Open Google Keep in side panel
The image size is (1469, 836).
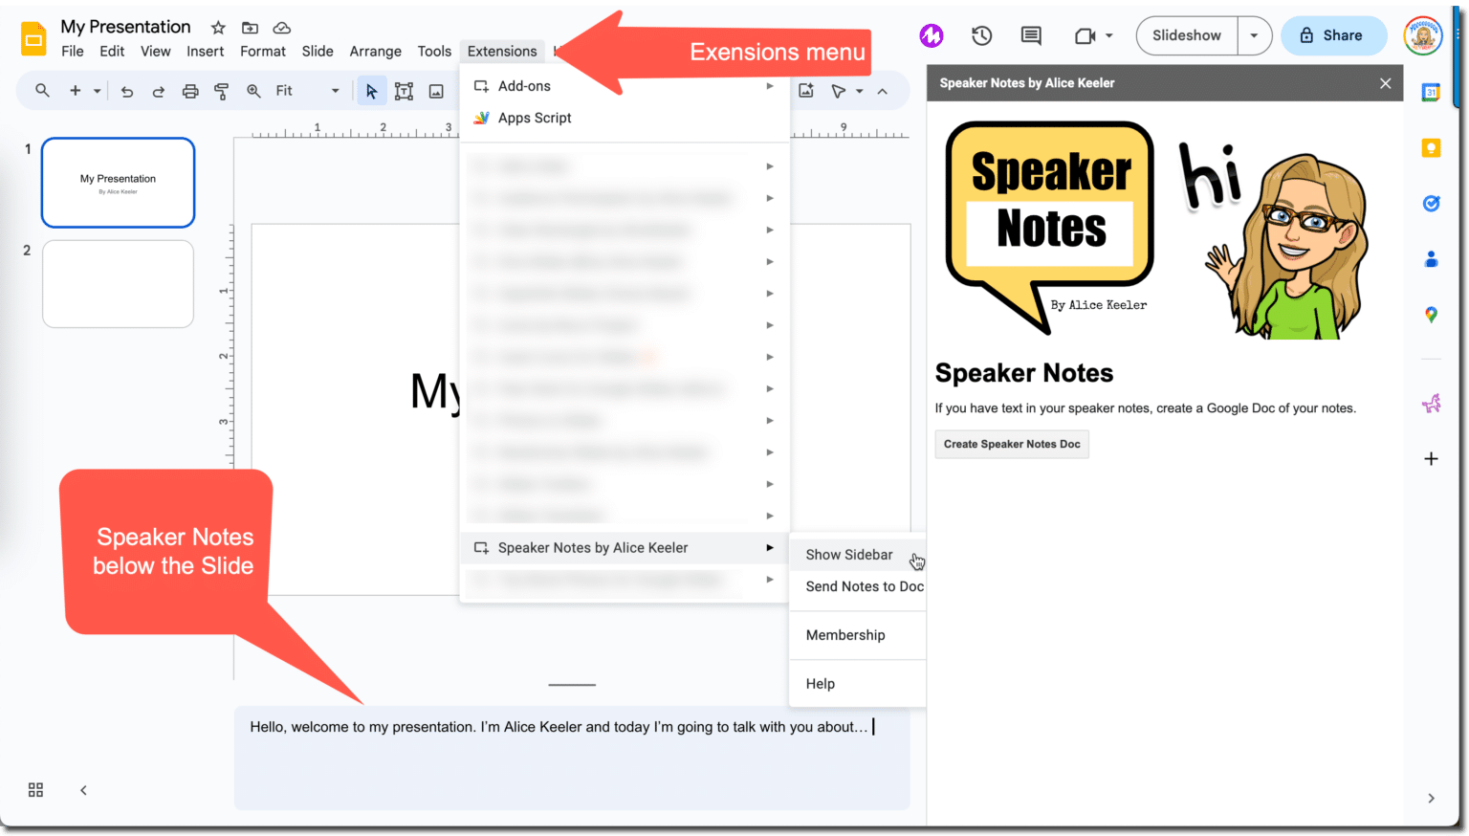pos(1431,148)
